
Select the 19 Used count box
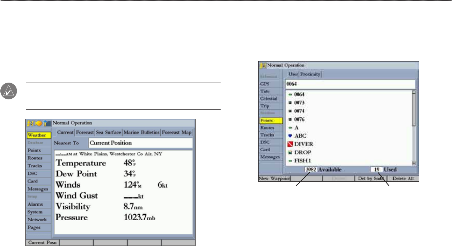377,169
